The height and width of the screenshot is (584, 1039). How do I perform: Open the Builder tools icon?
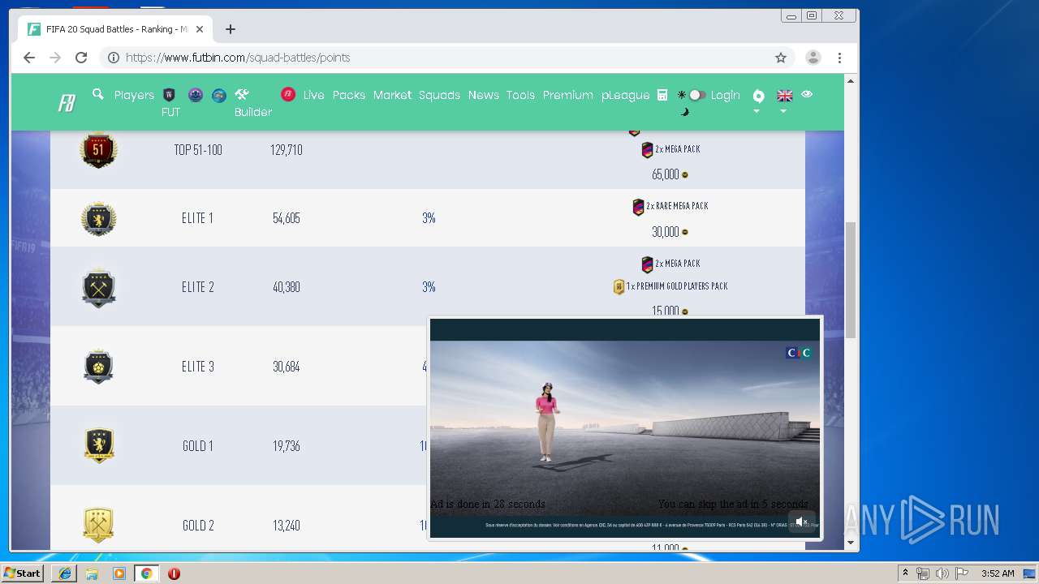pyautogui.click(x=241, y=94)
